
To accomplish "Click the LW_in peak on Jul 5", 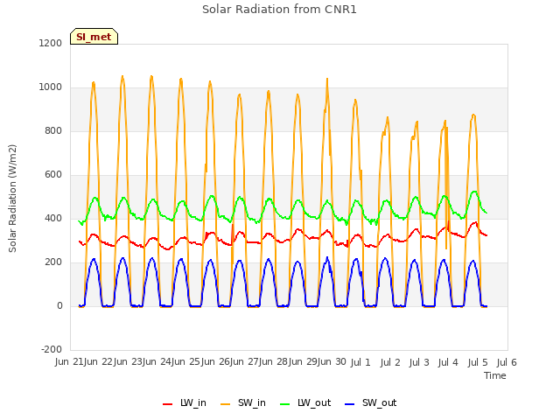I will (475, 222).
